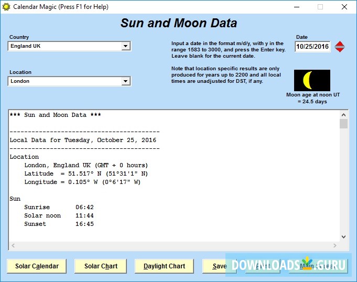Click the crescent moon phase image

tap(312, 80)
